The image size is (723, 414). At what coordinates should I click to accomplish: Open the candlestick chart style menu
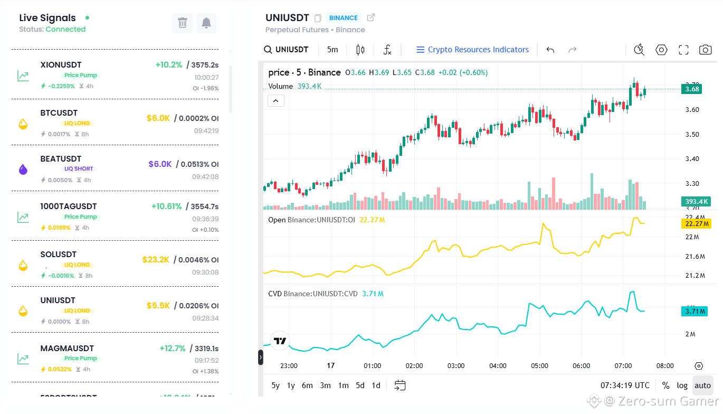coord(360,50)
